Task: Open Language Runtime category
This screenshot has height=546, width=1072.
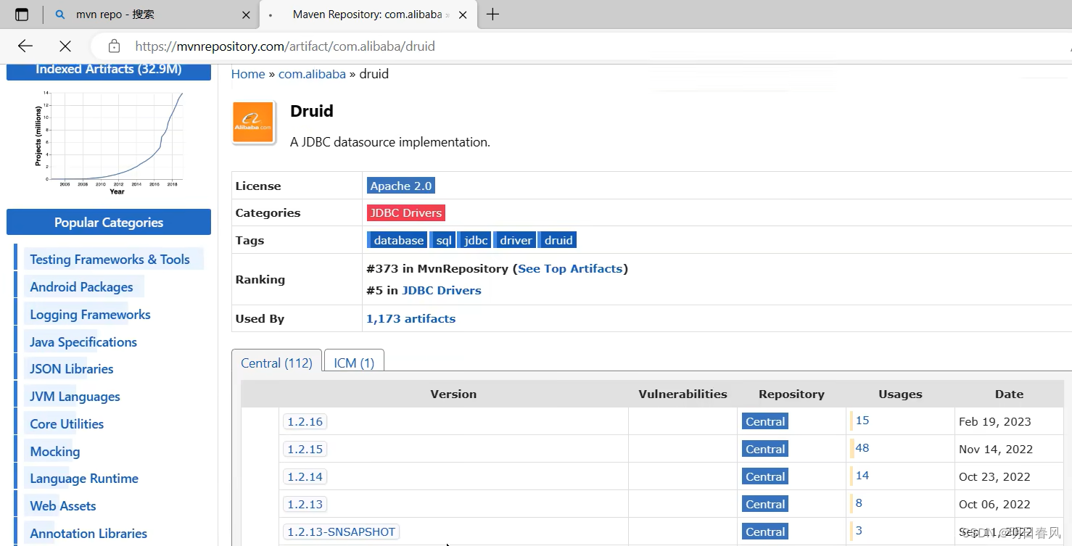Action: click(84, 479)
